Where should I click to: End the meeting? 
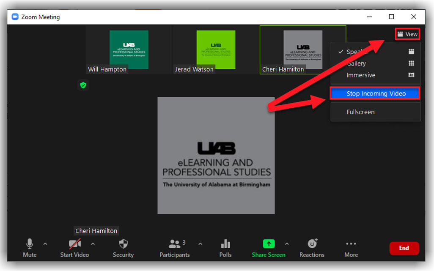point(404,248)
